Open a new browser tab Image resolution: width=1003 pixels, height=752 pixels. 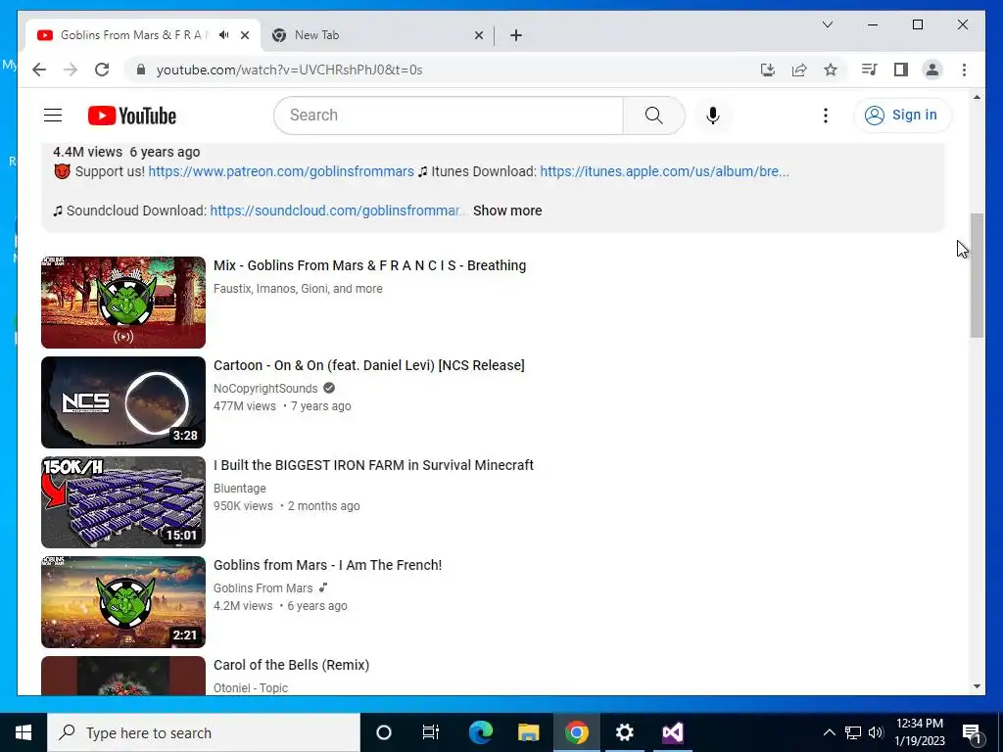point(516,35)
